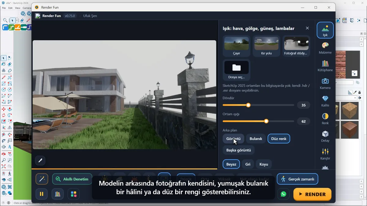Click the search magnifier in SketchUp top toolbar
Screen dimensions: 367x206
coord(5,20)
